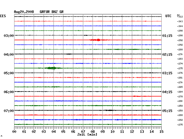Click the 04:15 UTC time label

tap(167, 92)
